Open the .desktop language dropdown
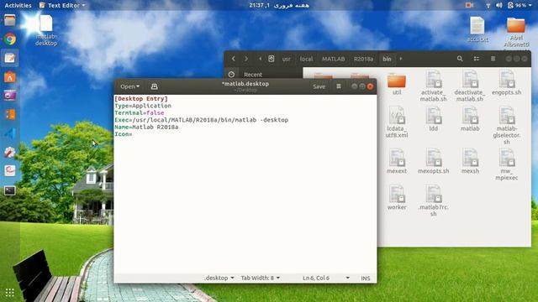The image size is (538, 302). tap(219, 278)
